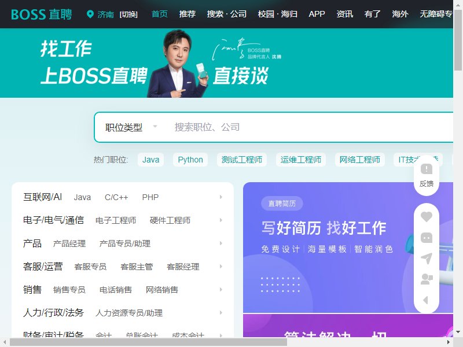Click the horizontal scrollbar thumb
The height and width of the screenshot is (347, 463).
pyautogui.click(x=149, y=342)
